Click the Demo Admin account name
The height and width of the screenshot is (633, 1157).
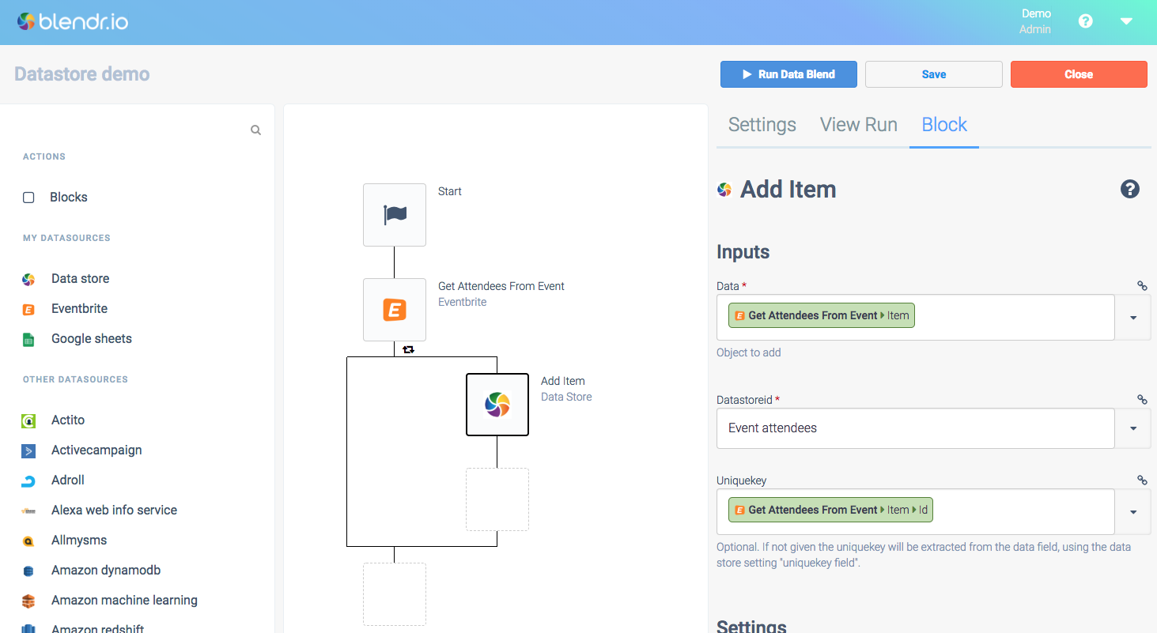pos(1035,21)
